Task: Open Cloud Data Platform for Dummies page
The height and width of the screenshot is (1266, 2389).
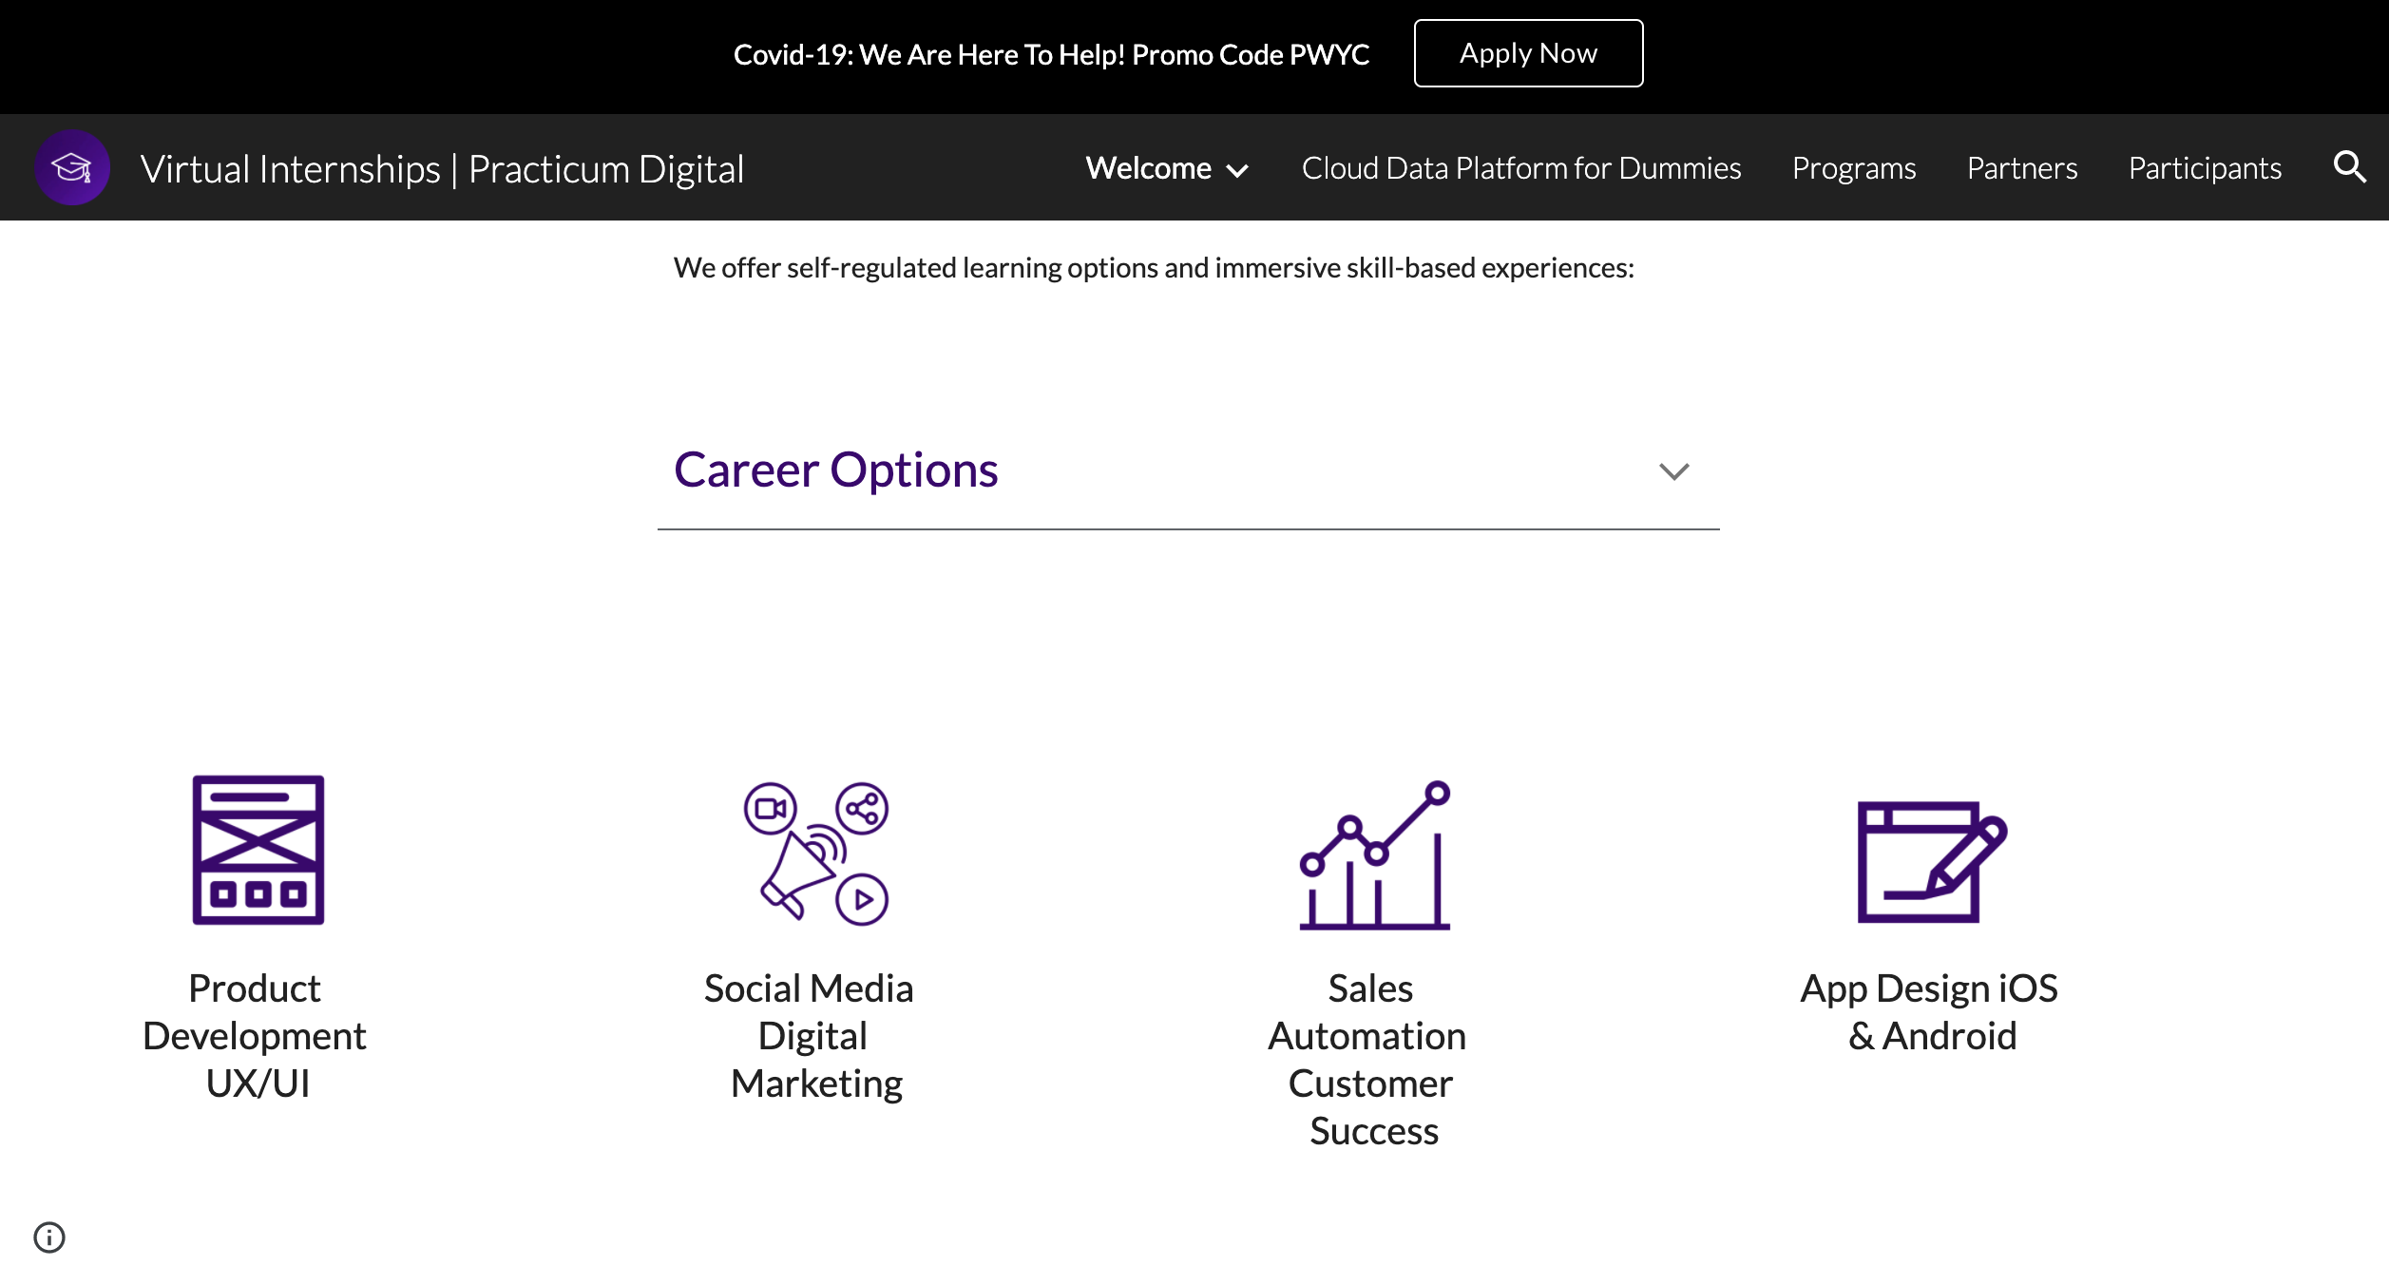Action: coord(1520,168)
